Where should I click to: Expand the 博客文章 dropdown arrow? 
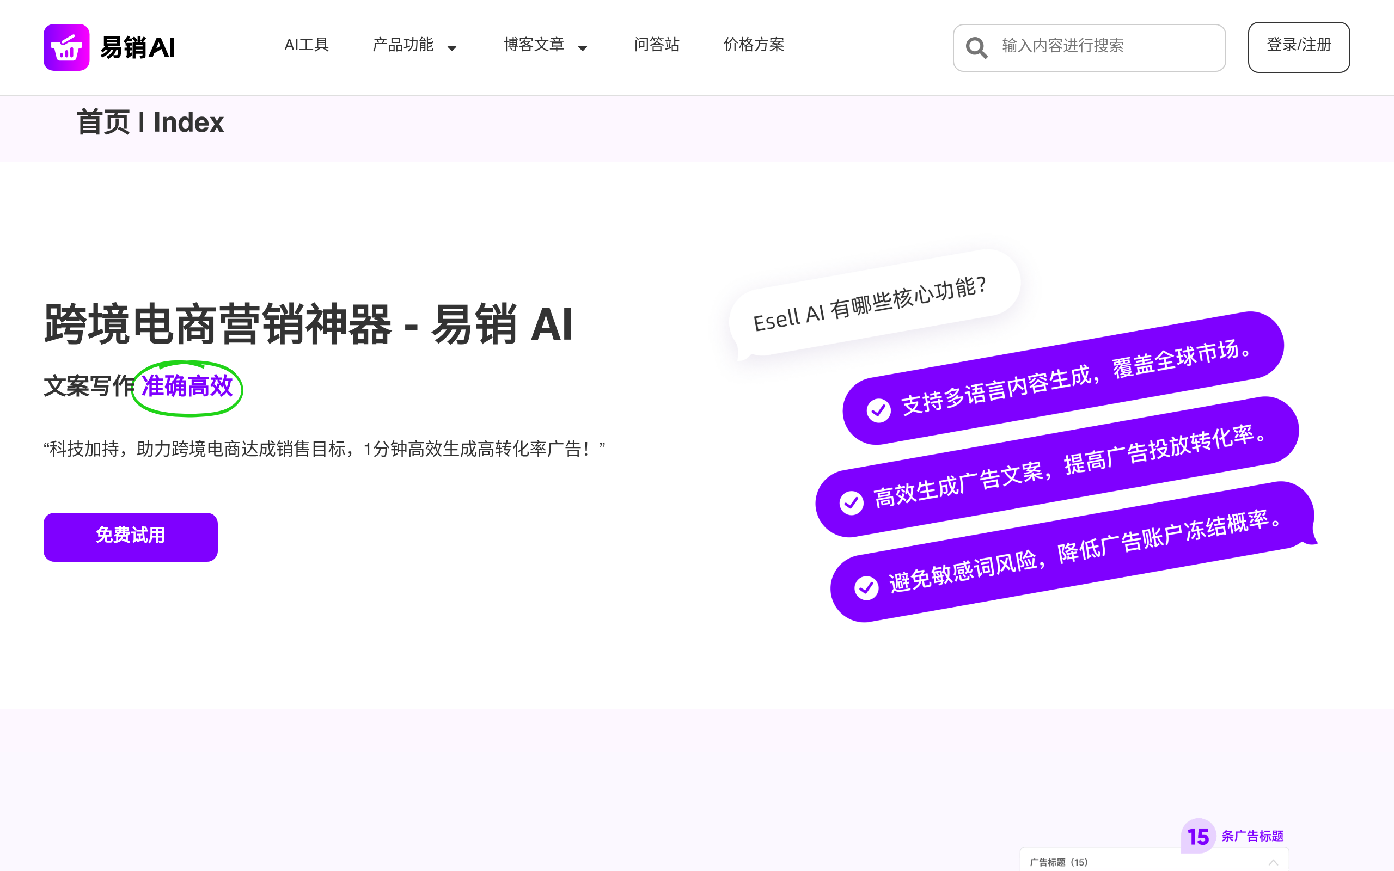[x=583, y=48]
